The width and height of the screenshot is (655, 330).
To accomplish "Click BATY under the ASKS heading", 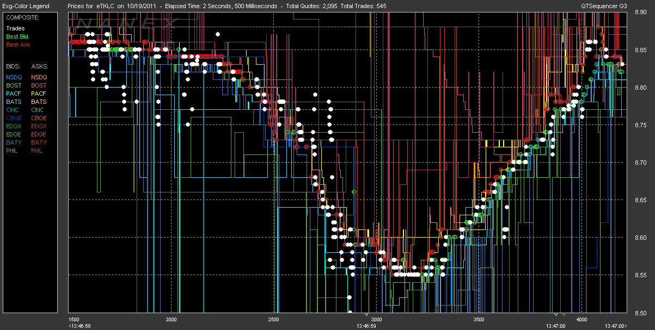I will [x=39, y=142].
